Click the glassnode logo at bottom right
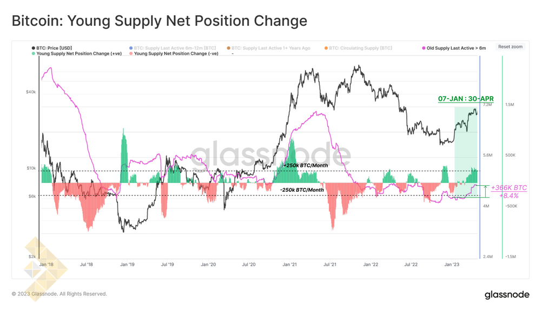The width and height of the screenshot is (541, 311). (506, 294)
